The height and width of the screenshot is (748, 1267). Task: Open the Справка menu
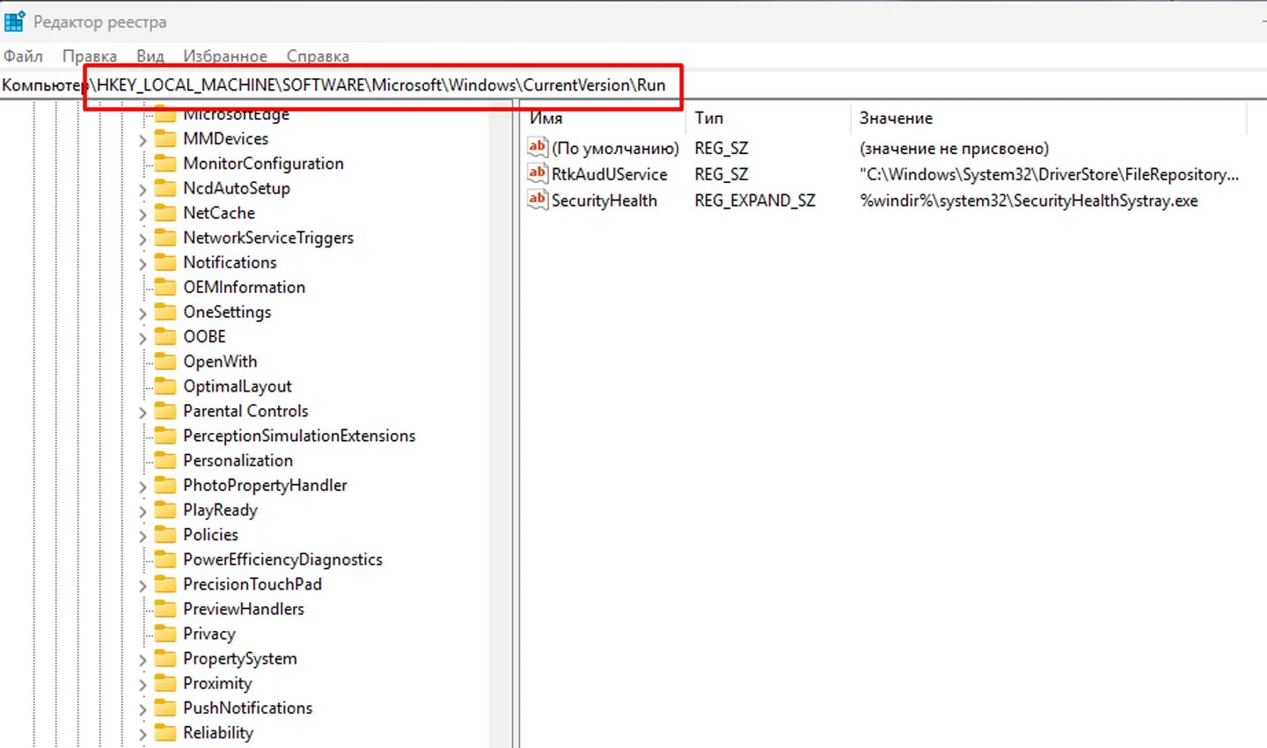318,56
